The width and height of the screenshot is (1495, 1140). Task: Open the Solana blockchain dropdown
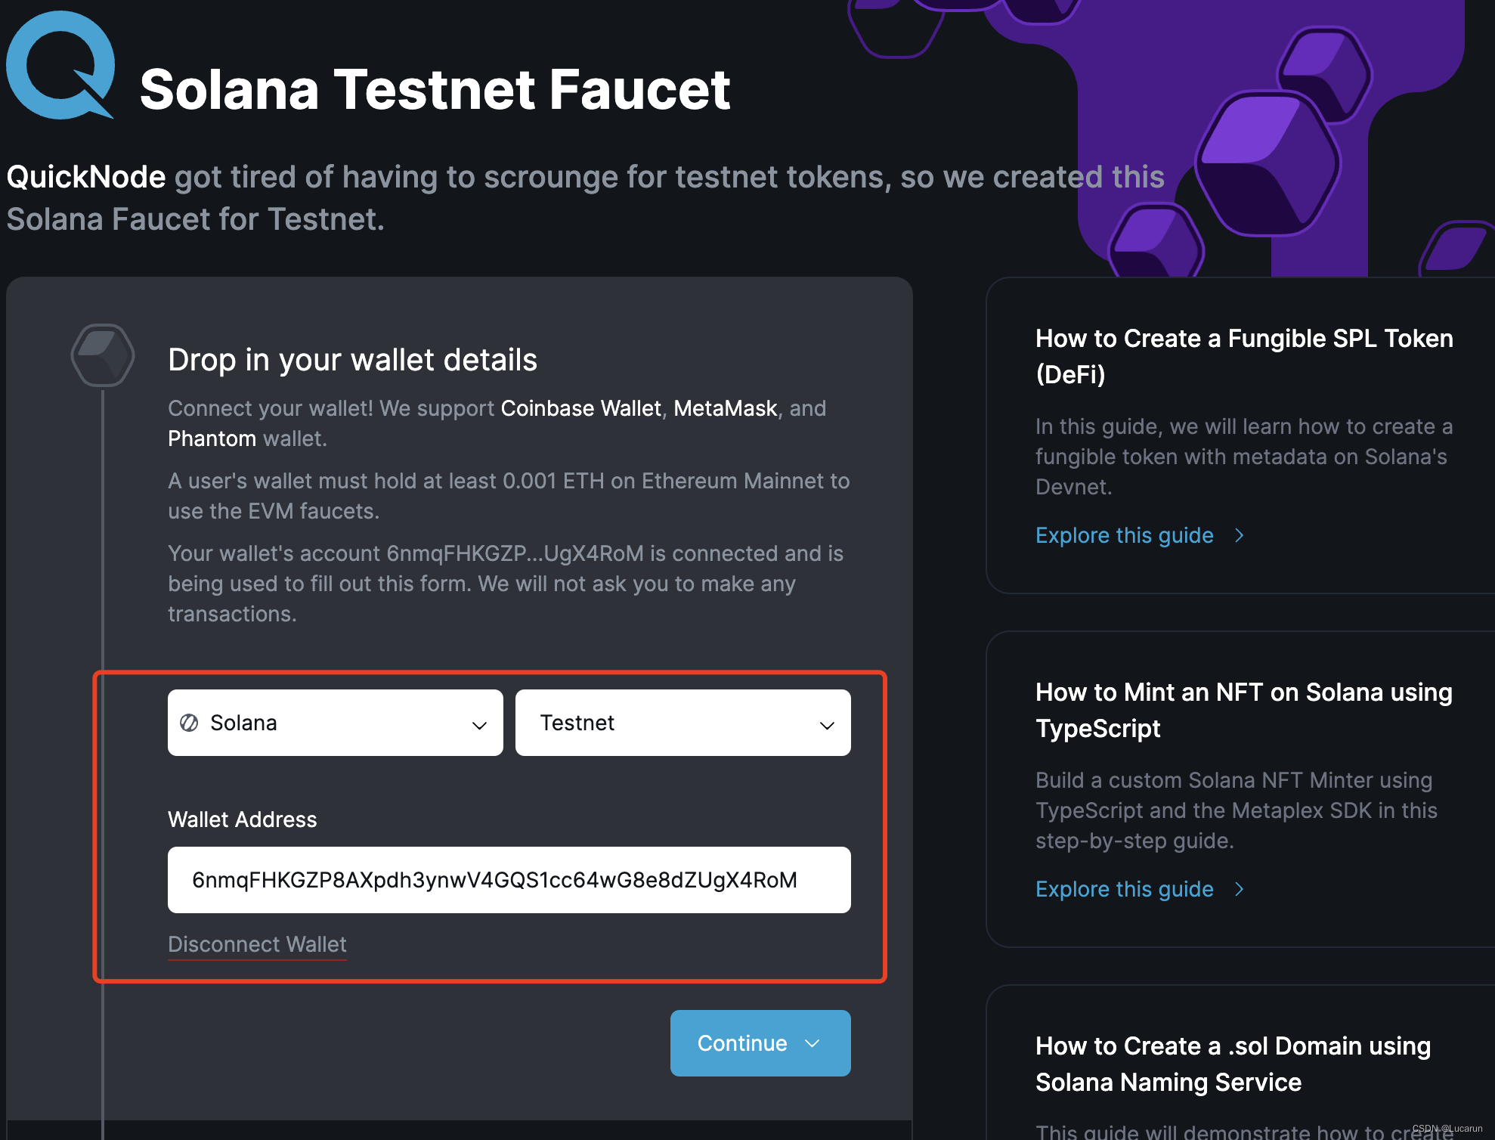tap(335, 723)
